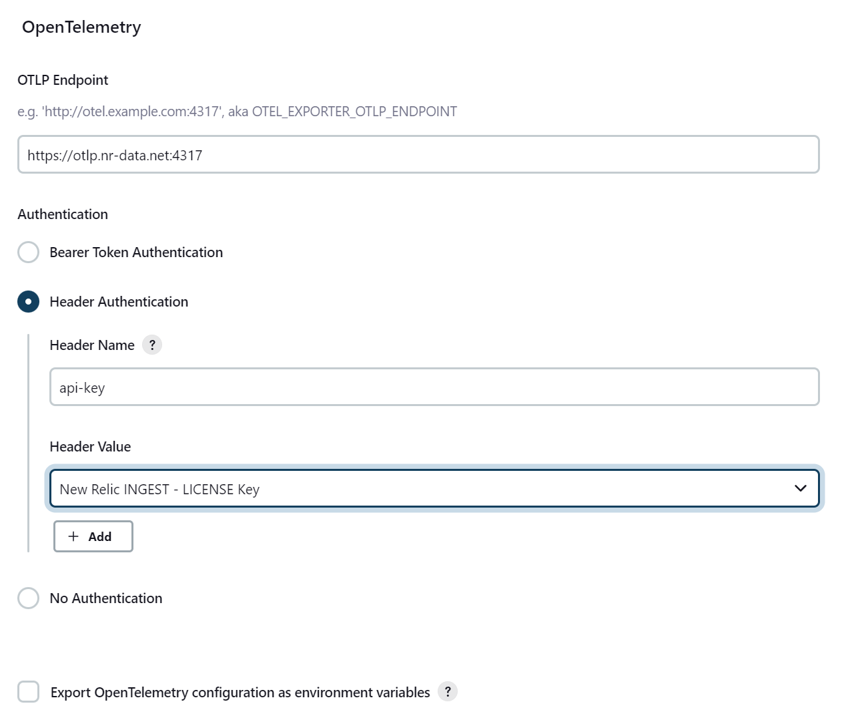
Task: Click the plus icon on the Add button
Action: point(75,536)
